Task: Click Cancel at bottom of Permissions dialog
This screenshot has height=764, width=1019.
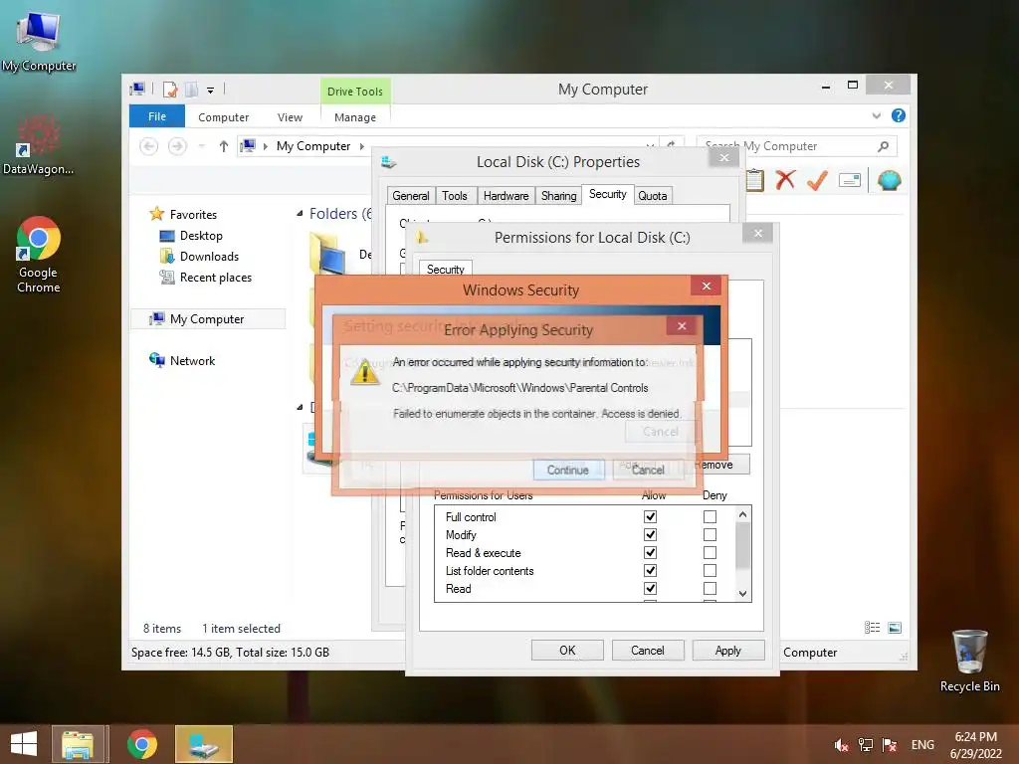Action: [x=647, y=651]
